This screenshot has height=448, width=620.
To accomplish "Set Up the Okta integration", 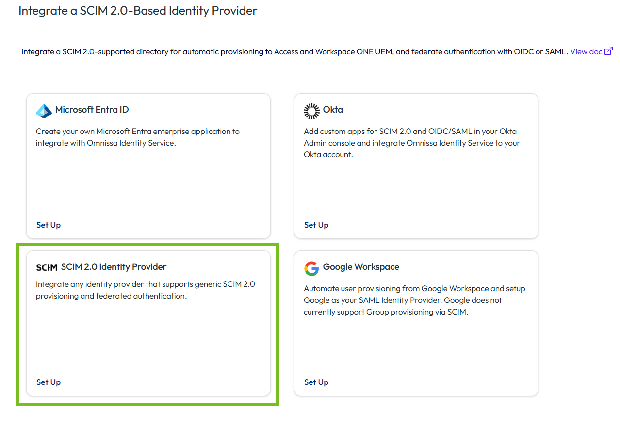I will (316, 225).
